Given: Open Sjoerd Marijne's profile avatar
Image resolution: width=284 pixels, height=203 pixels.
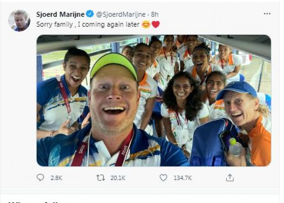Looking at the screenshot, I should pyautogui.click(x=19, y=21).
